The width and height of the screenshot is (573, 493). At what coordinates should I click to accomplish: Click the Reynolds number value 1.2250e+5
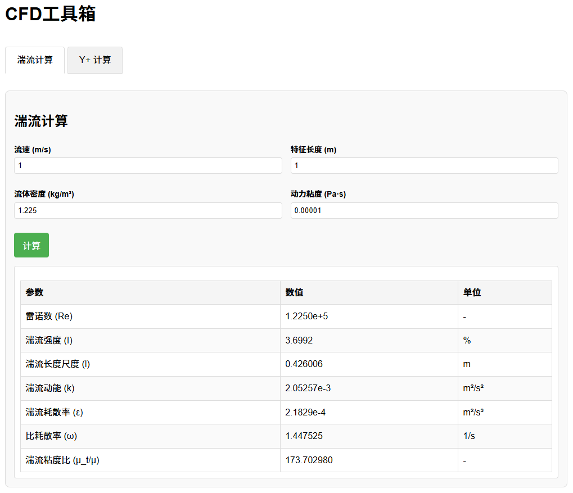[x=306, y=316]
